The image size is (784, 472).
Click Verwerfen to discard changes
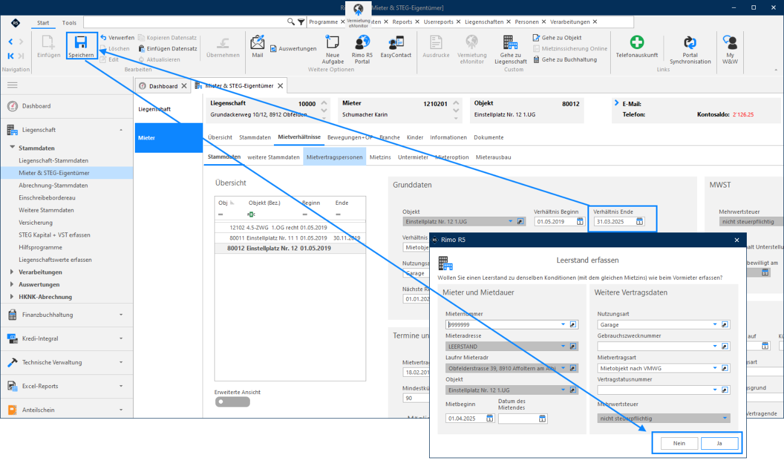pyautogui.click(x=117, y=38)
